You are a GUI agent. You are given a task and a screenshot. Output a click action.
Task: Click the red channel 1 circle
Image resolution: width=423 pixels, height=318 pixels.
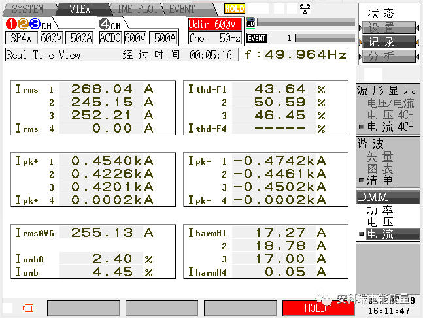[11, 24]
